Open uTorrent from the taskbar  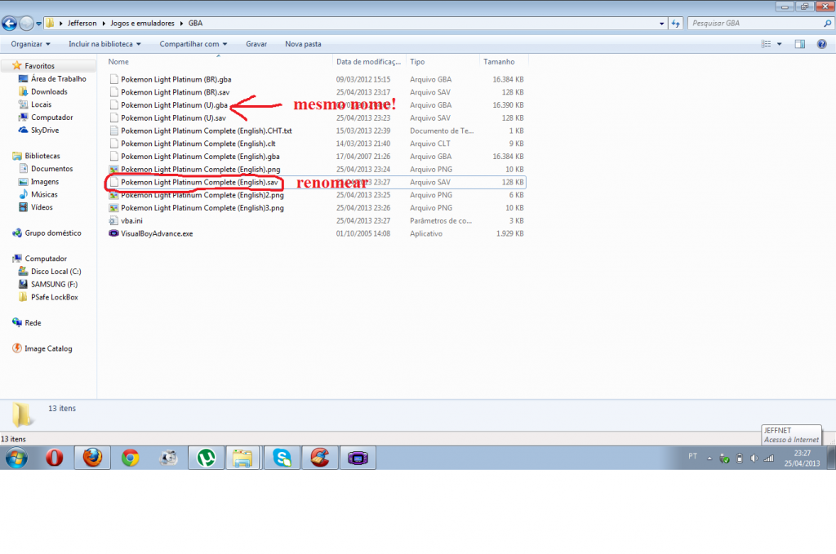tap(207, 458)
